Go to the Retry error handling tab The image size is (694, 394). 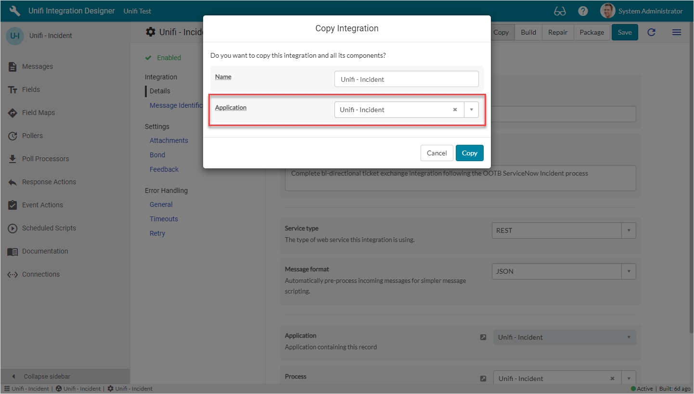(157, 233)
